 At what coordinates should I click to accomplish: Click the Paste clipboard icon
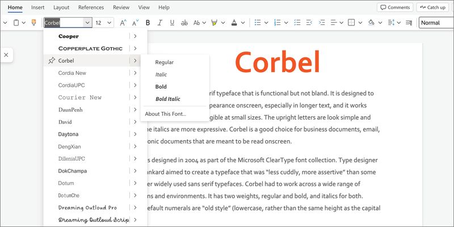pos(16,23)
